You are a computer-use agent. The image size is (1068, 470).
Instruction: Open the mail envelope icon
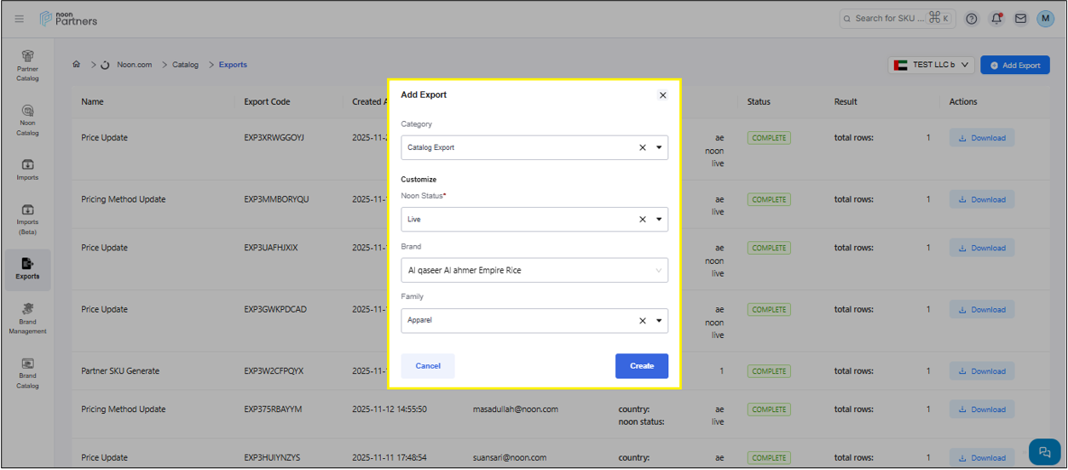coord(1020,19)
